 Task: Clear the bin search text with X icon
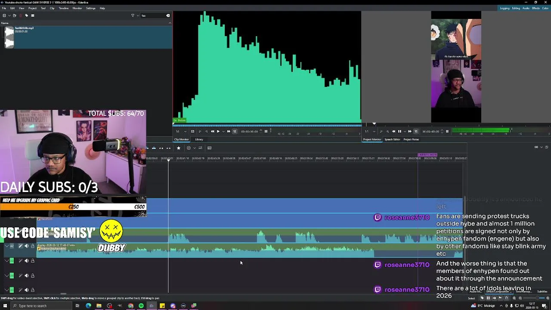168,15
